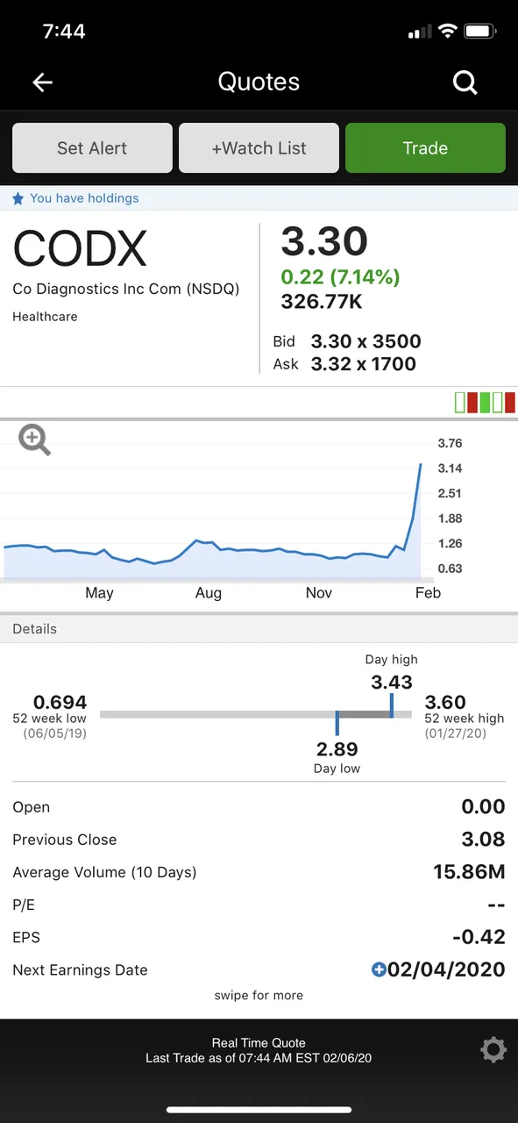518x1123 pixels.
Task: Tap the Set Alert button
Action: [92, 148]
